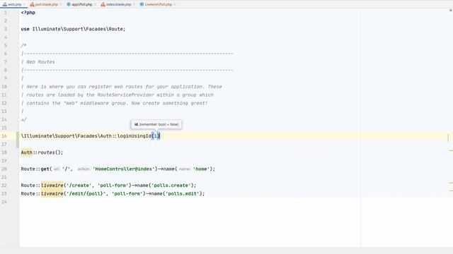The height and width of the screenshot is (254, 453).
Task: Click the loginUsingId method name
Action: coord(134,136)
